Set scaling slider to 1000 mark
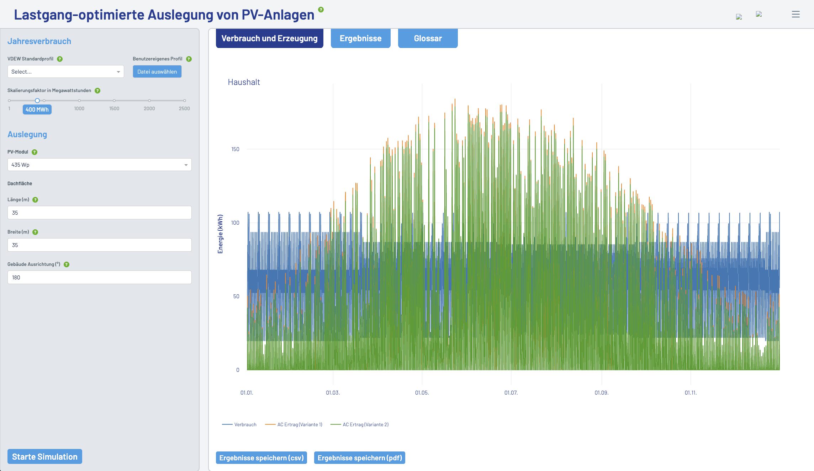 pyautogui.click(x=79, y=101)
